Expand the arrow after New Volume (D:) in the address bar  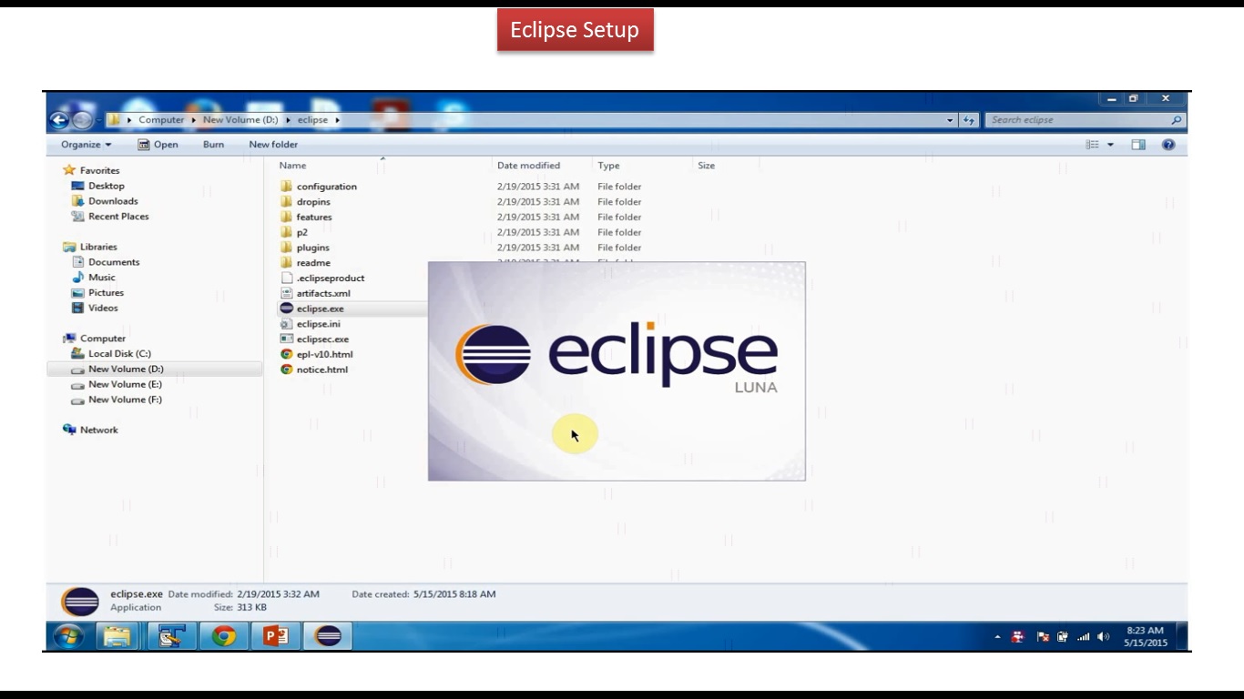click(288, 120)
